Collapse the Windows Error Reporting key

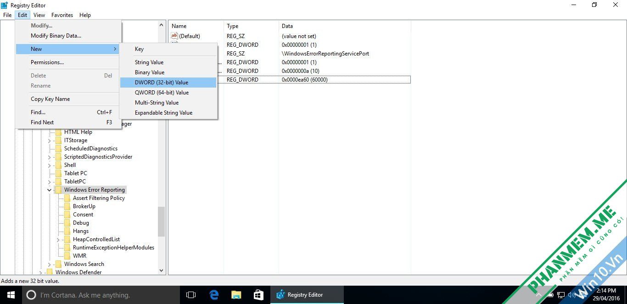click(x=50, y=190)
